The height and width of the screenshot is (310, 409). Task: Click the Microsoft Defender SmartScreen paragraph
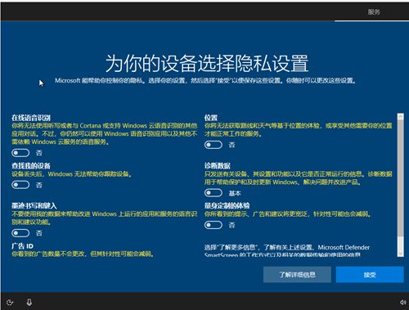tap(287, 251)
